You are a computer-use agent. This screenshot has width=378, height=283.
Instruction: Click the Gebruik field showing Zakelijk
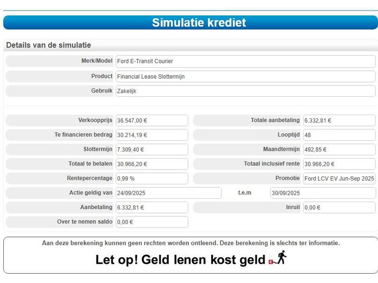pyautogui.click(x=245, y=91)
